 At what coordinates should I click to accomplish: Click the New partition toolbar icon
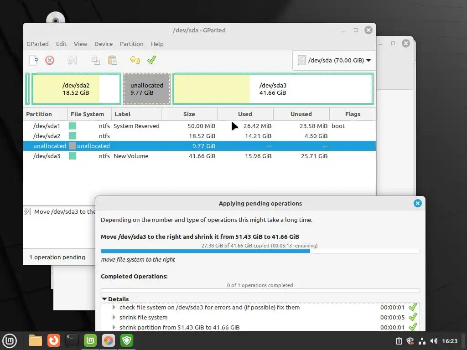pyautogui.click(x=34, y=60)
